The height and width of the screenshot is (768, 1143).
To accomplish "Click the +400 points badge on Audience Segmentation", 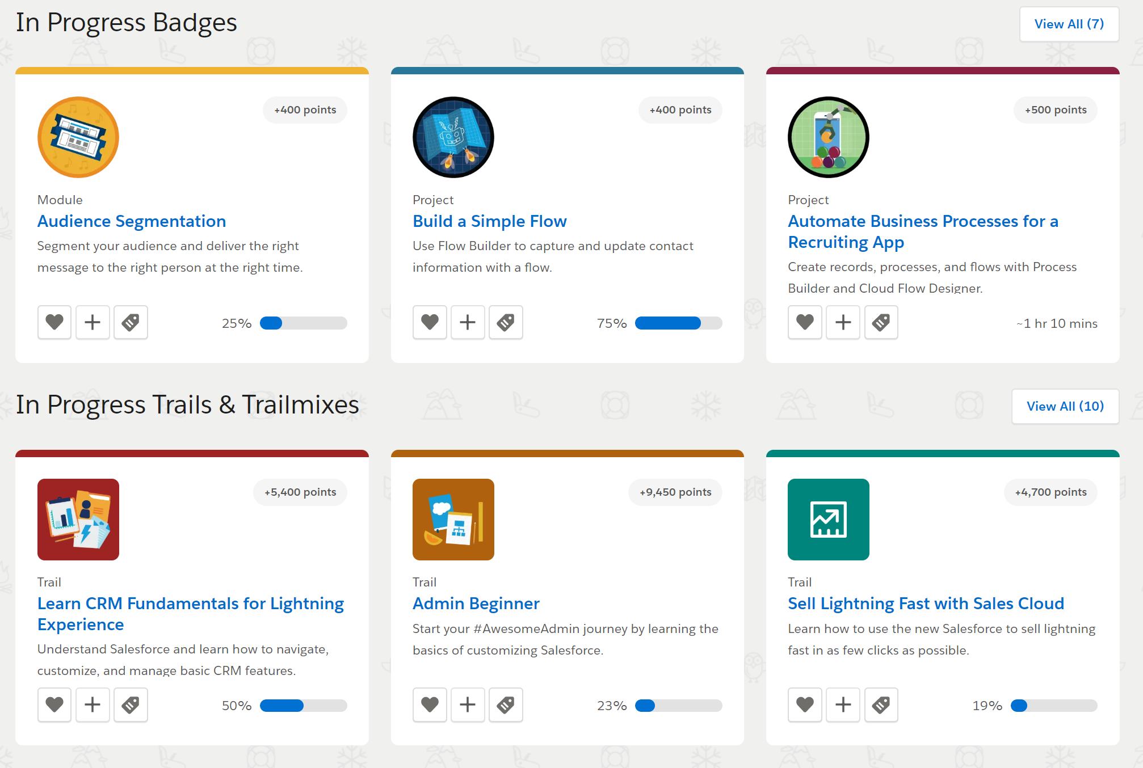I will click(305, 110).
